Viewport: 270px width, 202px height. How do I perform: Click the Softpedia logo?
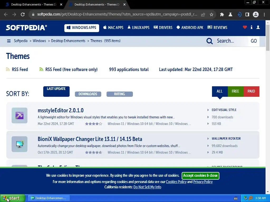(26, 28)
